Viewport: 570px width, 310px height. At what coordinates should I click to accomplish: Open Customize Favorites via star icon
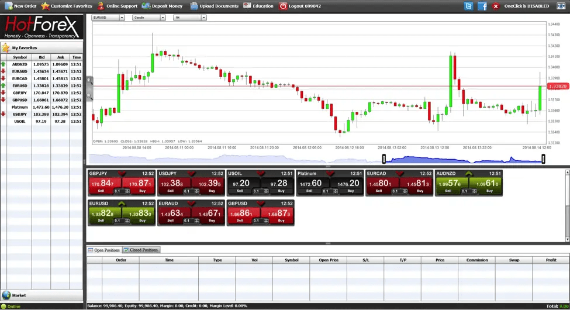[45, 6]
